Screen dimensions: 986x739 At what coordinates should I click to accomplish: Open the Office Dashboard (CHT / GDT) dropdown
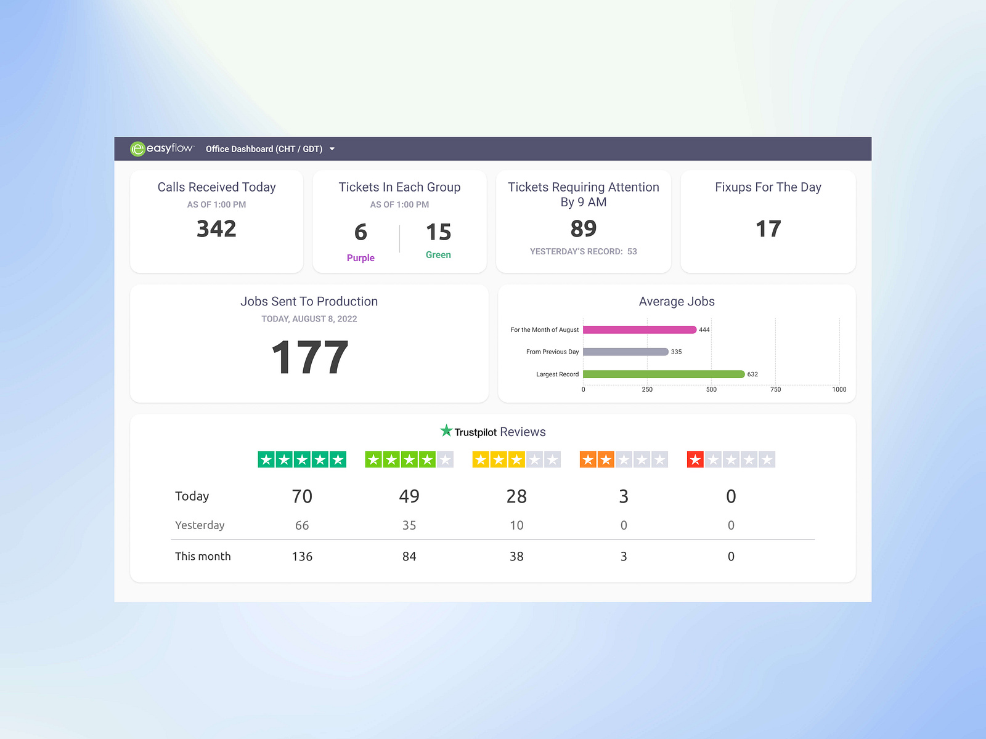pyautogui.click(x=264, y=148)
